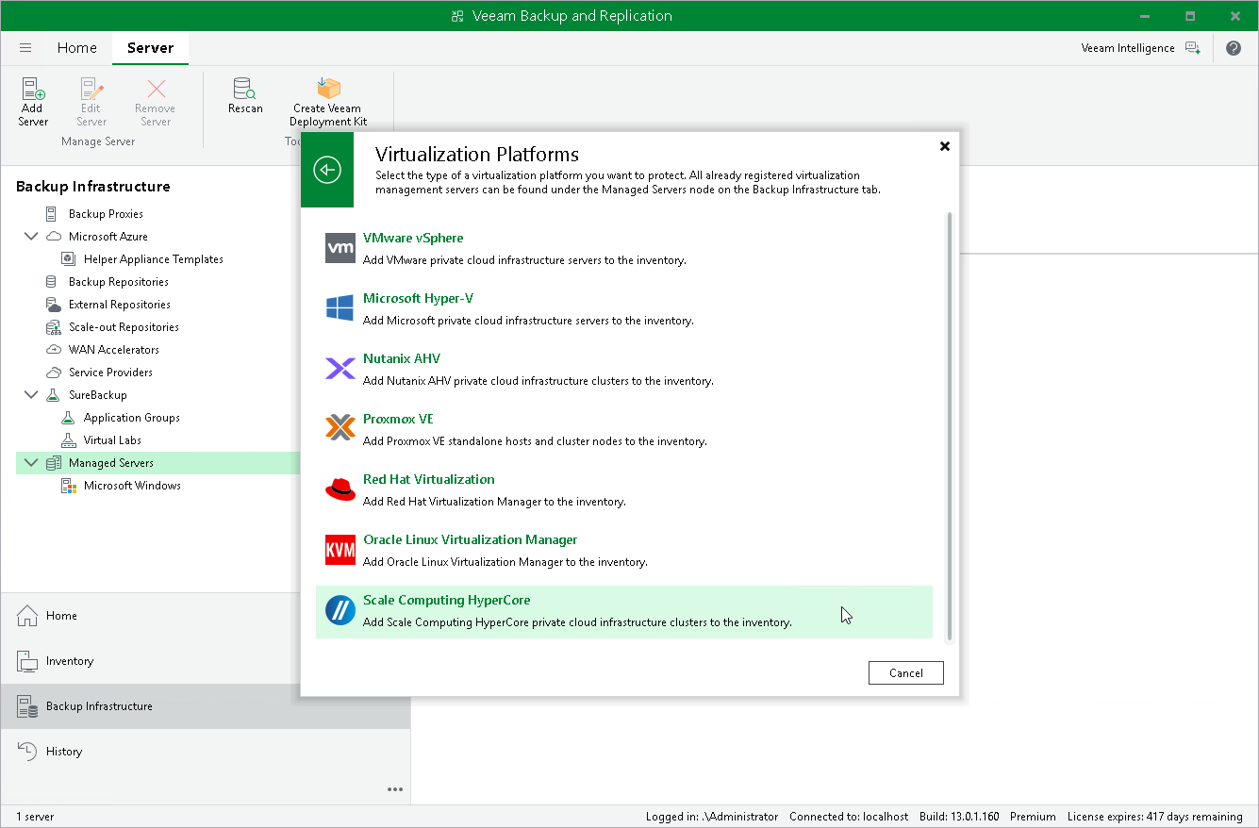Image resolution: width=1259 pixels, height=828 pixels.
Task: Open the hamburger main menu
Action: click(x=25, y=48)
